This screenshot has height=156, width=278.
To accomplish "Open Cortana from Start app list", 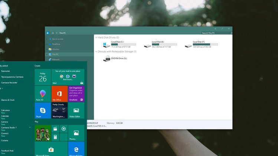I will point(4,140).
